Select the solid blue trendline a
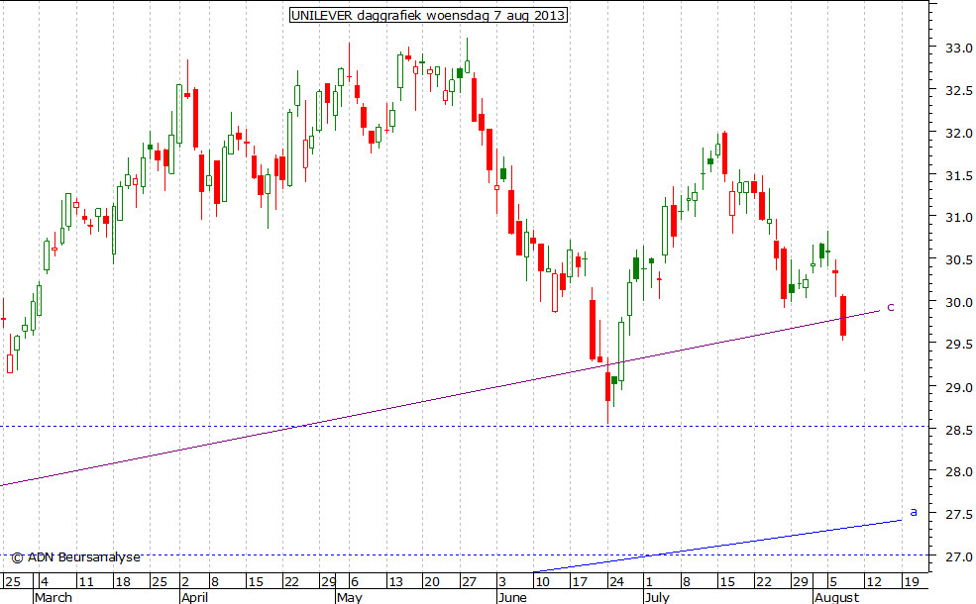976x604 pixels. coord(717,547)
